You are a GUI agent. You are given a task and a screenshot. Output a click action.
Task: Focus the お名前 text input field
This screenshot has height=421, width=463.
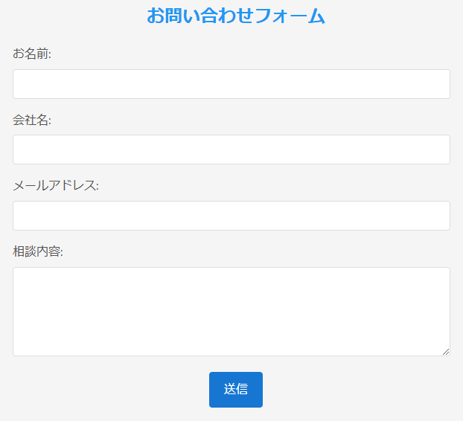[231, 84]
